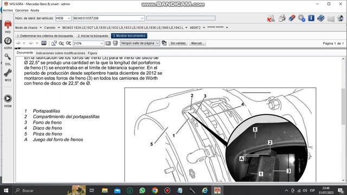
Task: Open File Explorer from the taskbar
Action: pos(105,190)
